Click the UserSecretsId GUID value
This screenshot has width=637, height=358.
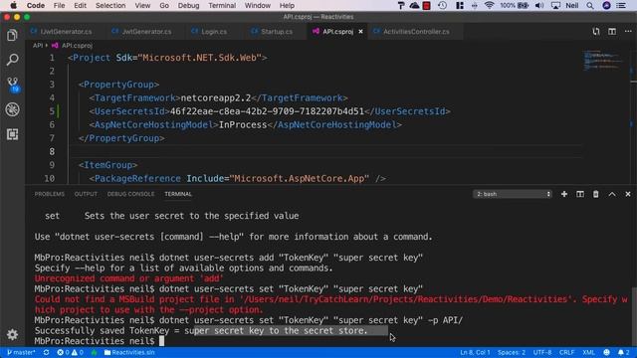[267, 111]
